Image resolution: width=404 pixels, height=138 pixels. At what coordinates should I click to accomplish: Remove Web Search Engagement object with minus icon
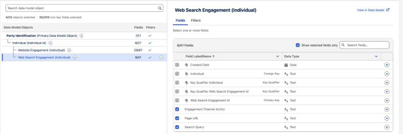coord(161,58)
